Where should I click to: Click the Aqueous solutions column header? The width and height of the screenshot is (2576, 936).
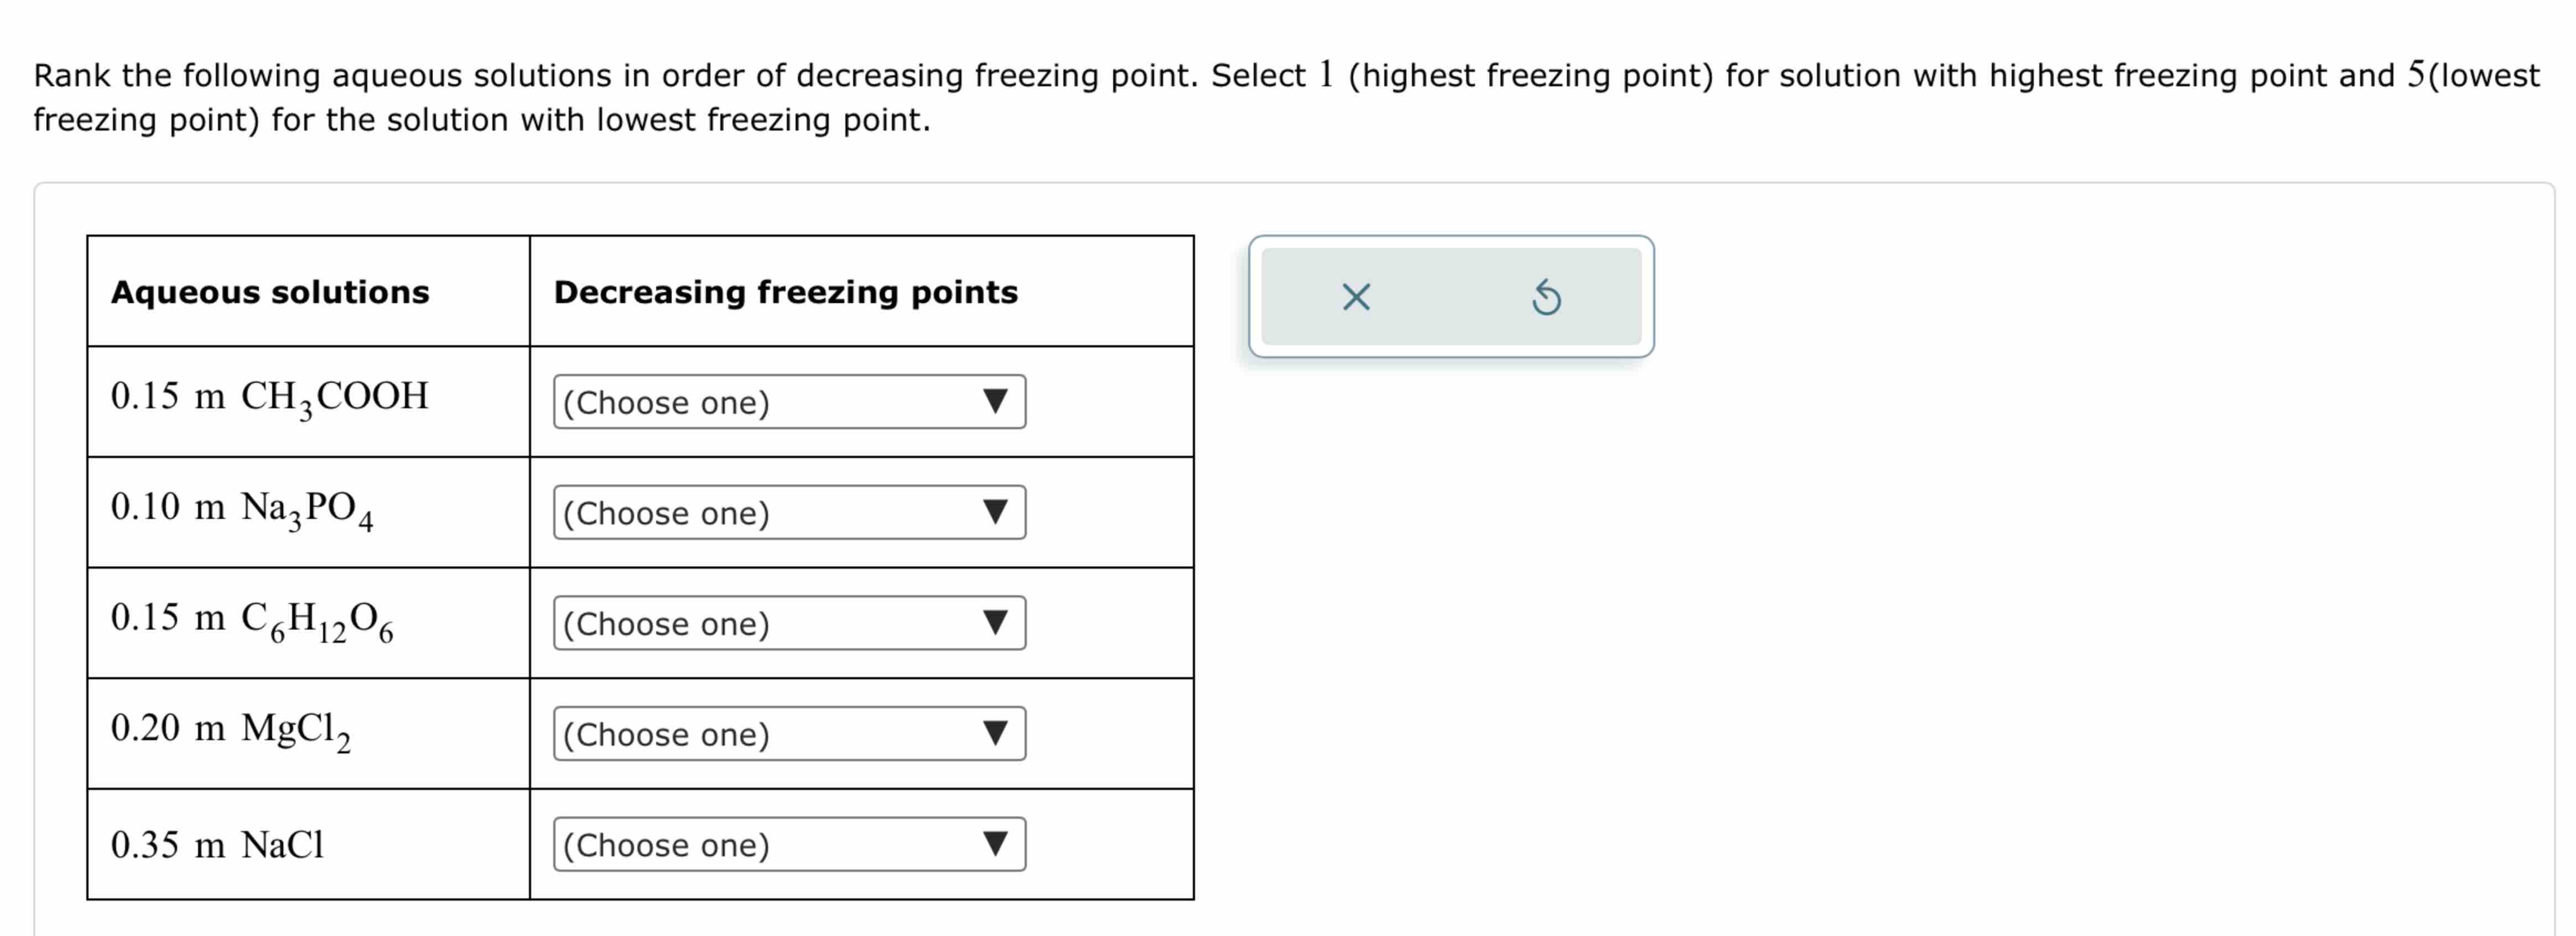[269, 293]
